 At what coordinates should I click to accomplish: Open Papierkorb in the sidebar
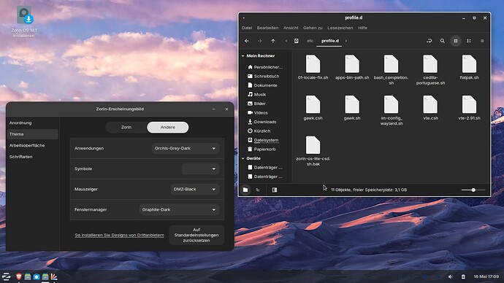(262, 150)
